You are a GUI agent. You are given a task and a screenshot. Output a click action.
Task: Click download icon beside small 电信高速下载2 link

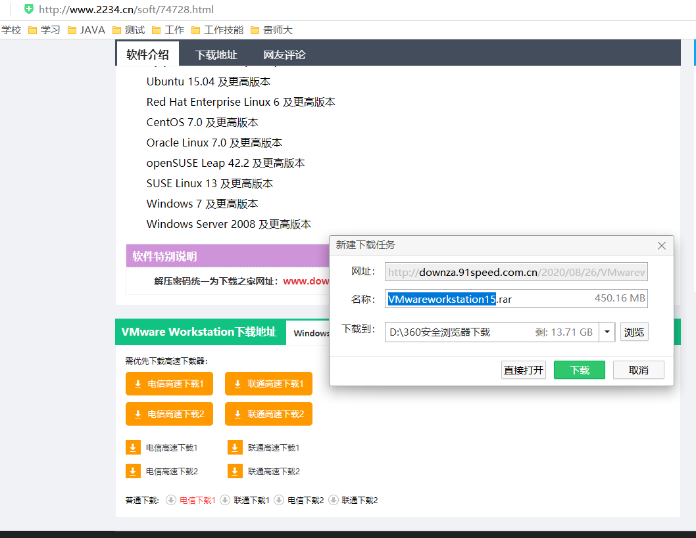point(133,471)
